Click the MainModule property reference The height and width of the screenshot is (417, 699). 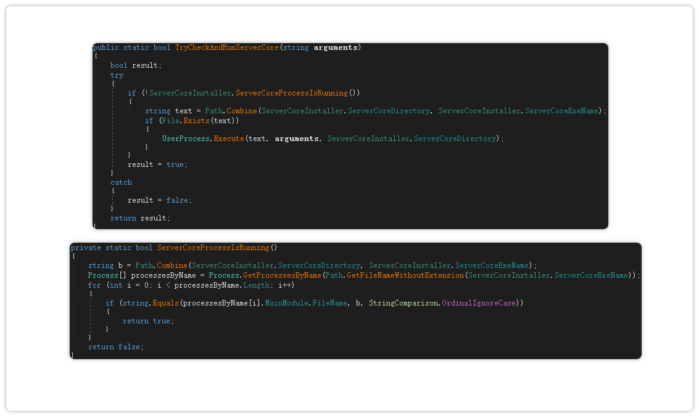tap(287, 303)
